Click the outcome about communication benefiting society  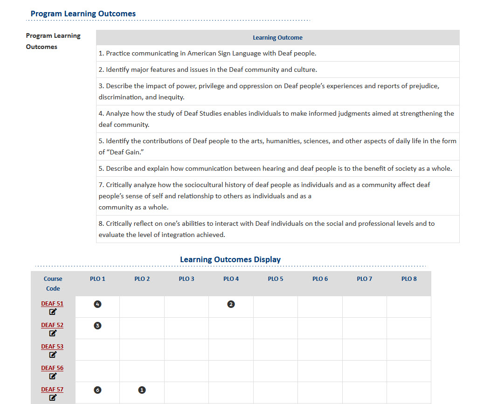[x=277, y=168]
